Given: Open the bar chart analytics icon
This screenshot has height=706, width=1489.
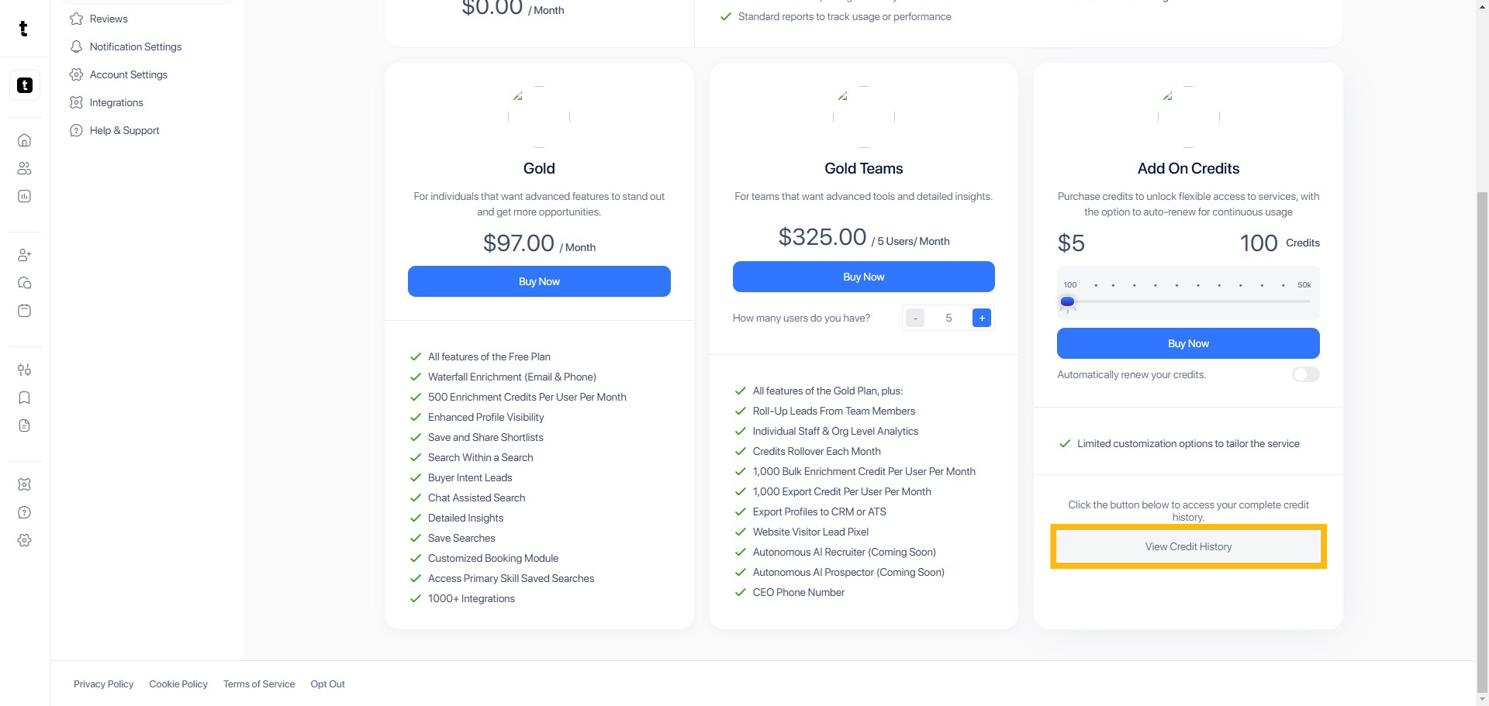Looking at the screenshot, I should click(x=24, y=196).
